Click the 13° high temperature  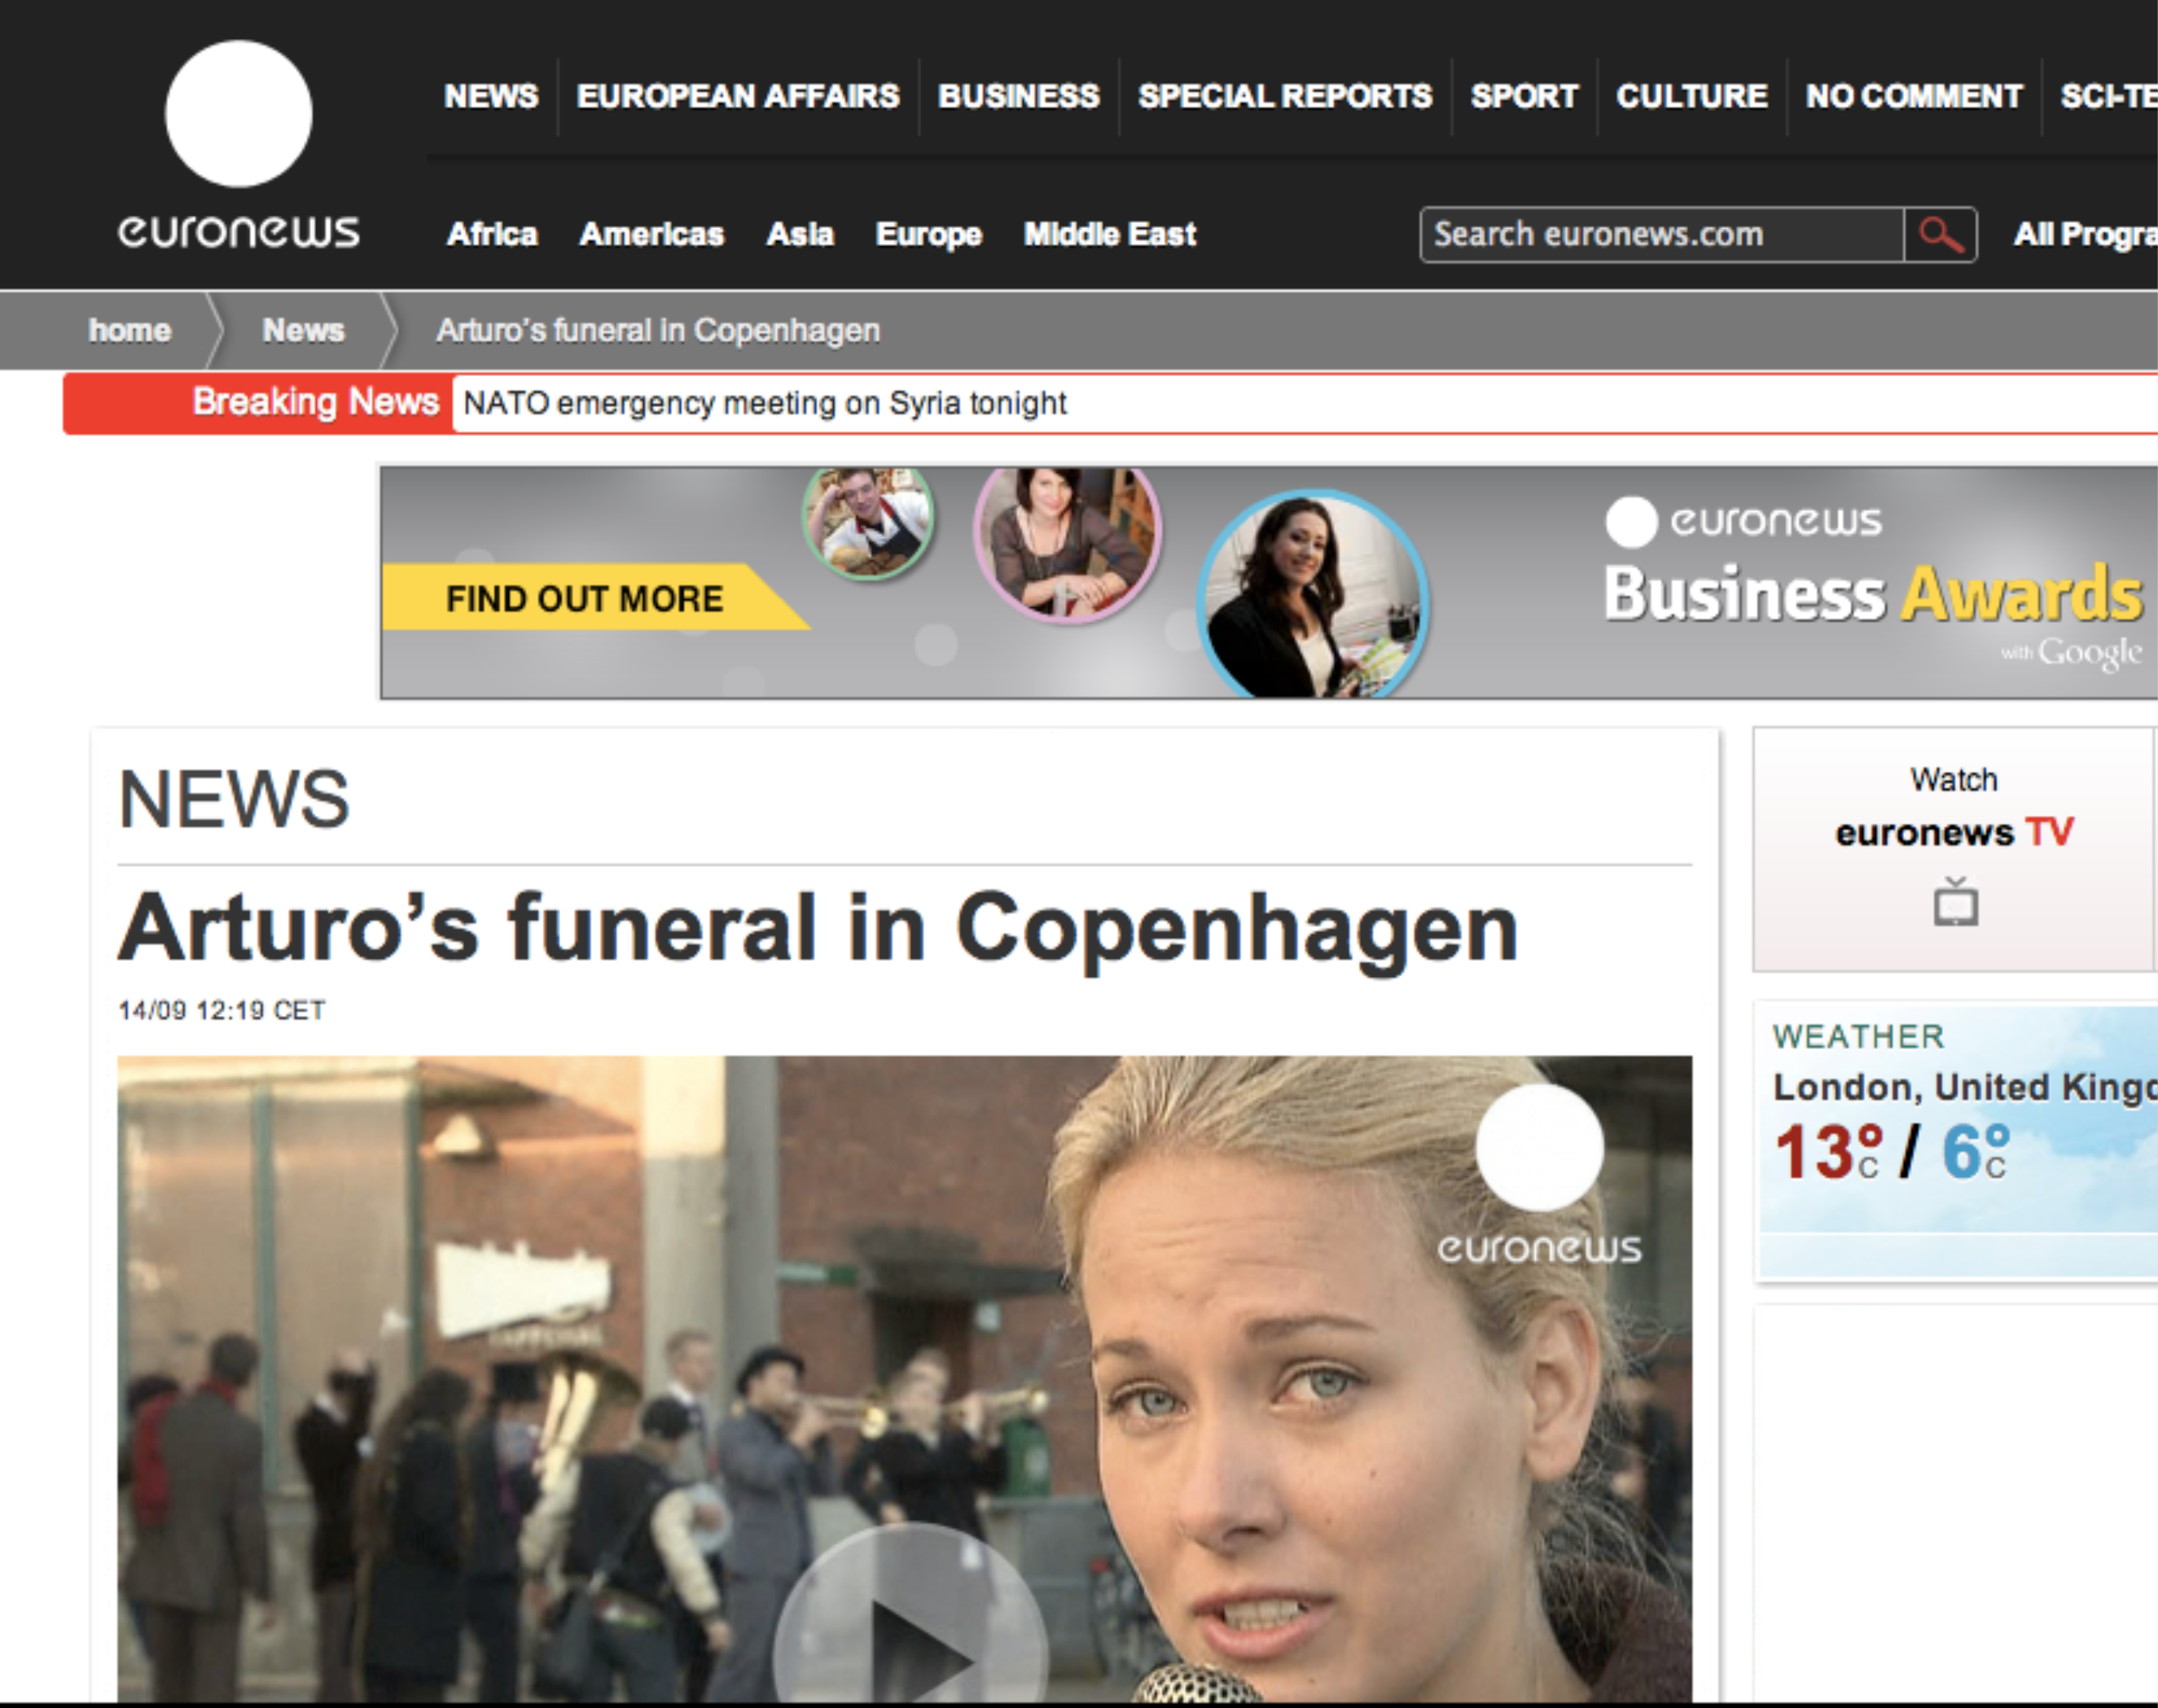[x=1829, y=1153]
